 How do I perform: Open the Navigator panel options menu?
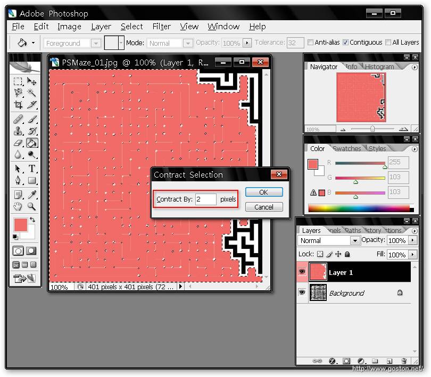coord(415,67)
